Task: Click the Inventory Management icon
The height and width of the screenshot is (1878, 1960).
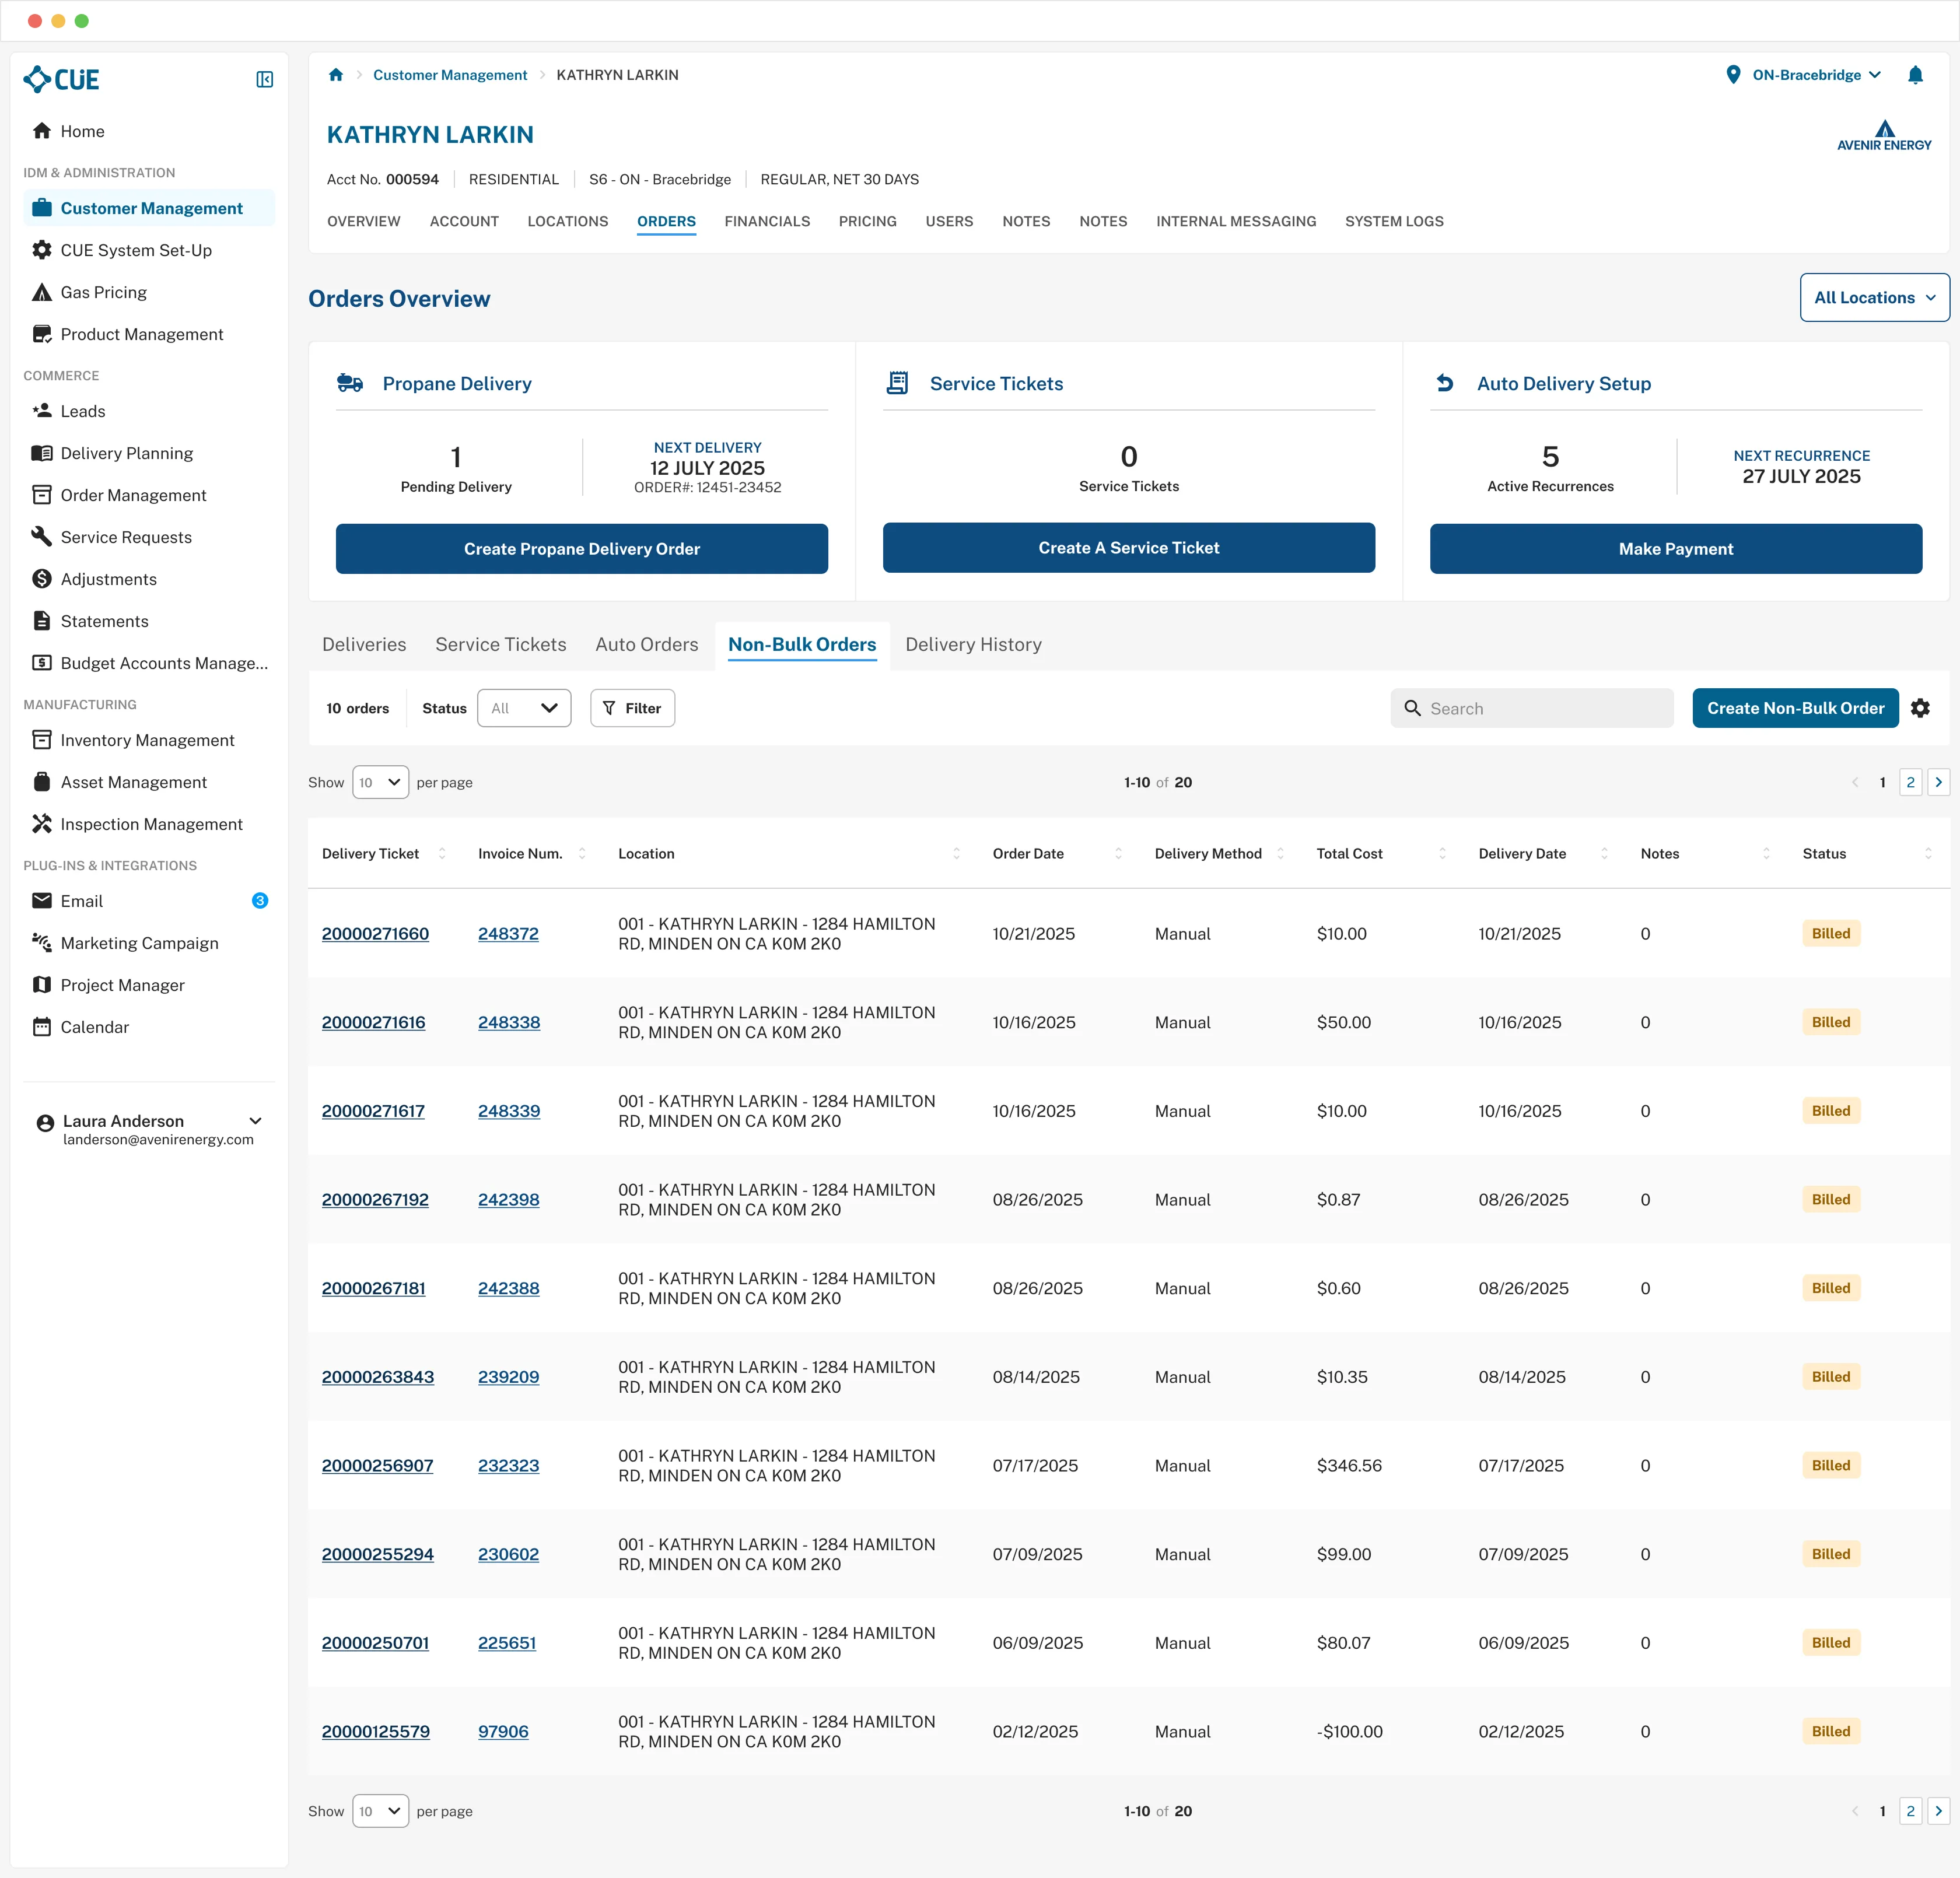Action: [42, 740]
